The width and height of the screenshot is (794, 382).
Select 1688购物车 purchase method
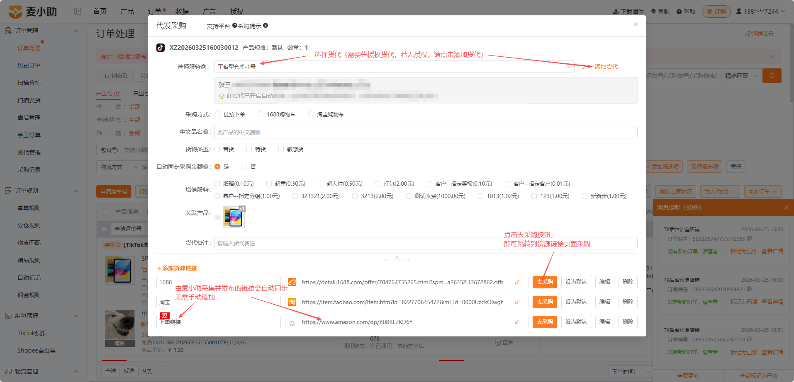tap(261, 114)
